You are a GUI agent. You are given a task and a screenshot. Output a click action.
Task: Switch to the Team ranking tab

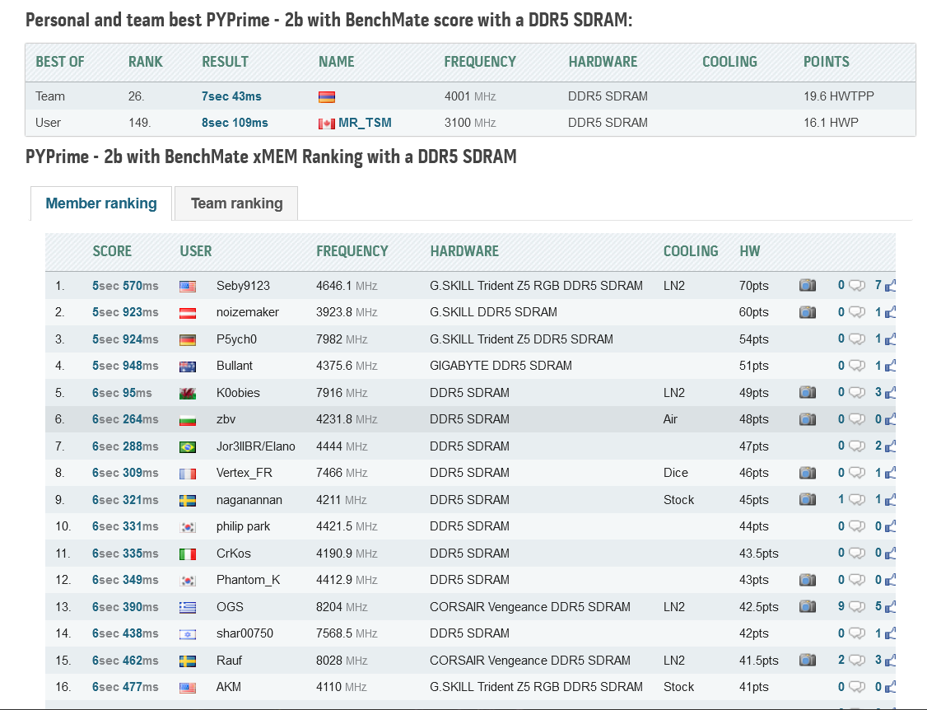click(x=236, y=203)
